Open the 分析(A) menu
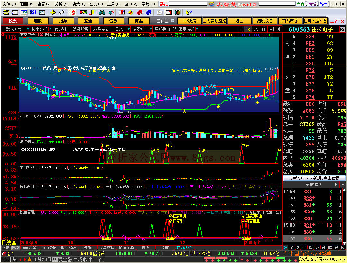 click(x=61, y=4)
